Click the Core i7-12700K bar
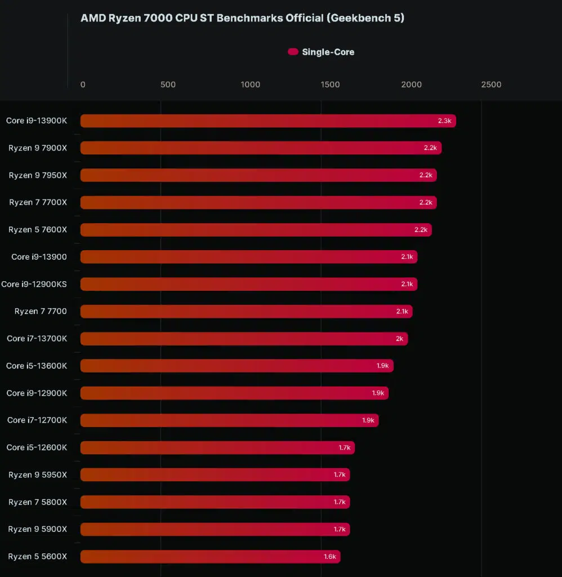The width and height of the screenshot is (562, 577). 230,420
